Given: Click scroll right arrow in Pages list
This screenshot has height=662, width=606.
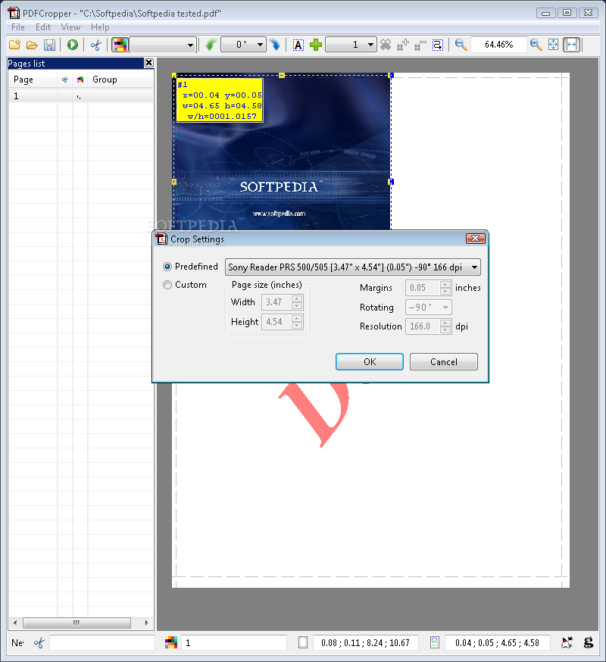Looking at the screenshot, I should (x=146, y=623).
